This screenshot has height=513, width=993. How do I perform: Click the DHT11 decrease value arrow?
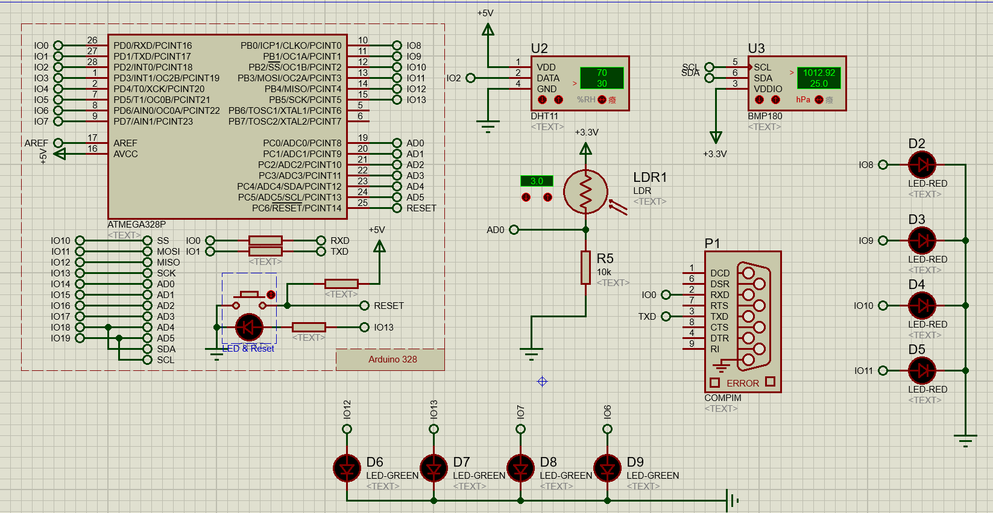(x=542, y=100)
